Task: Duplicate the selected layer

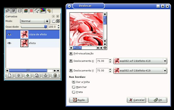Action: (x=37, y=76)
